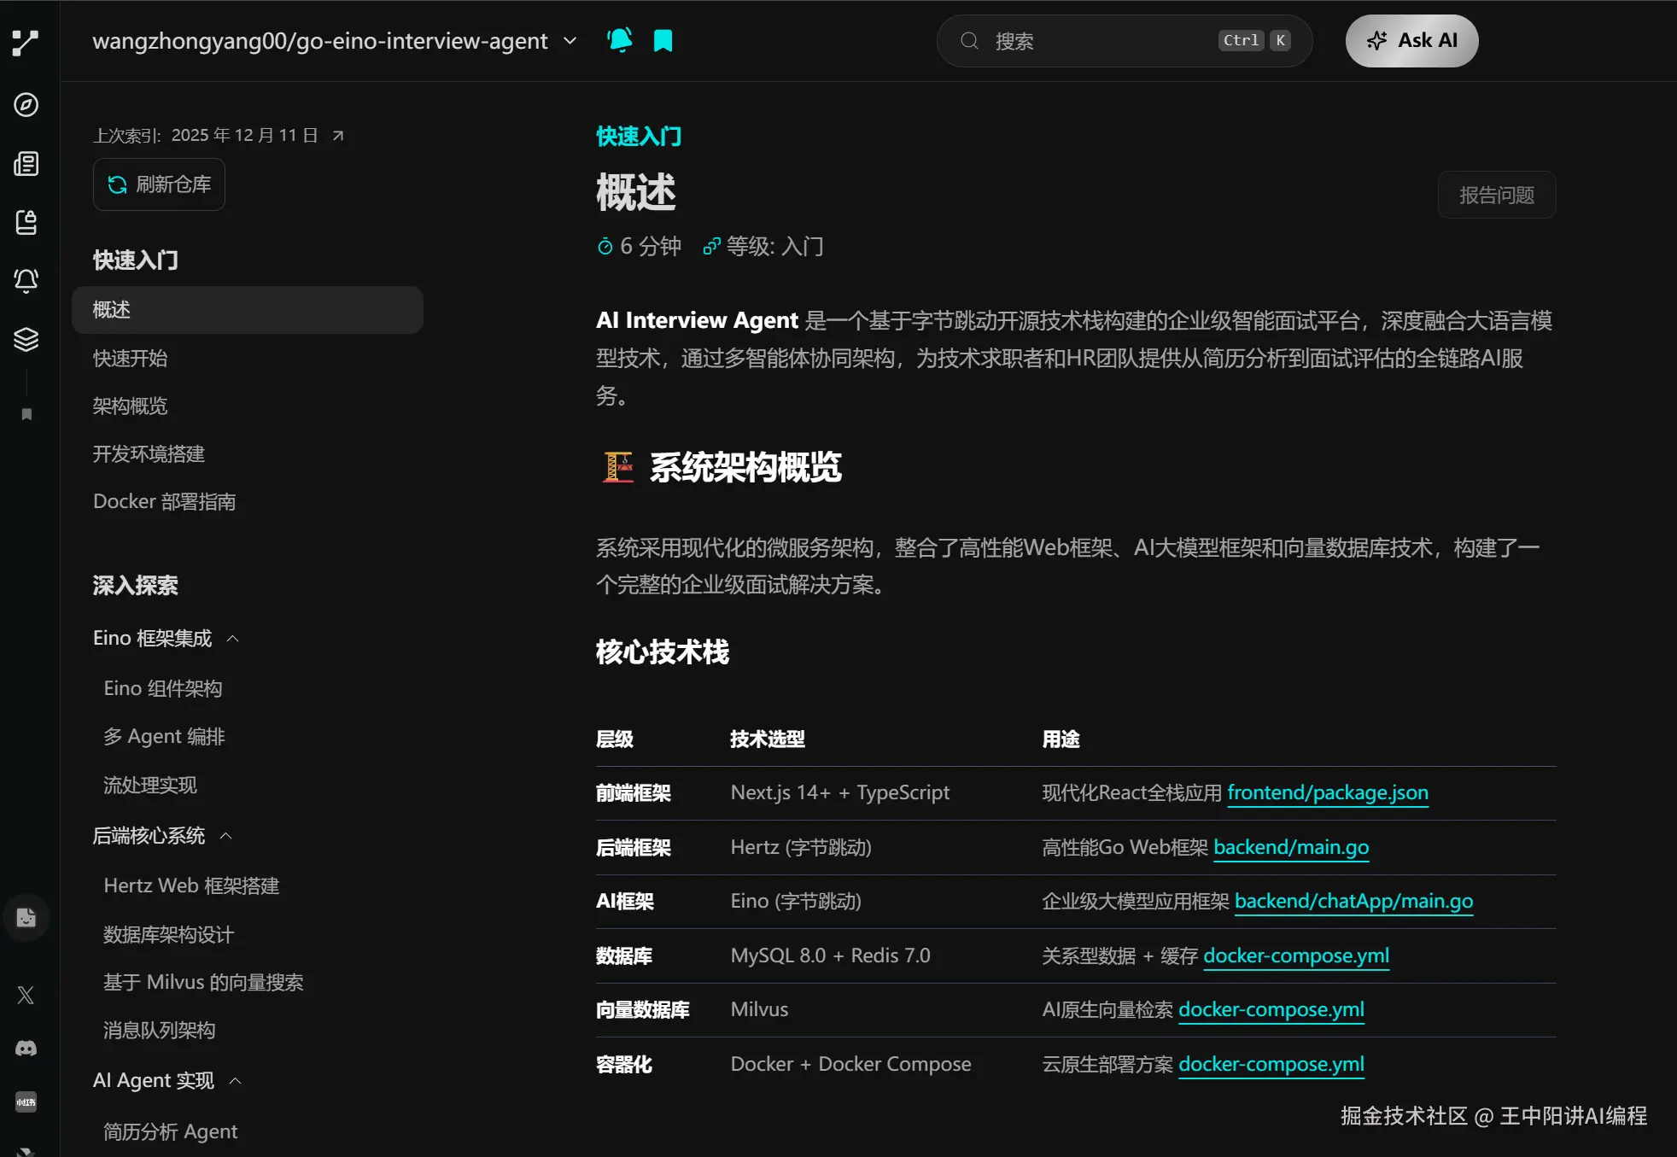Click the bell notifications icon in sidebar
This screenshot has width=1677, height=1157.
26,280
